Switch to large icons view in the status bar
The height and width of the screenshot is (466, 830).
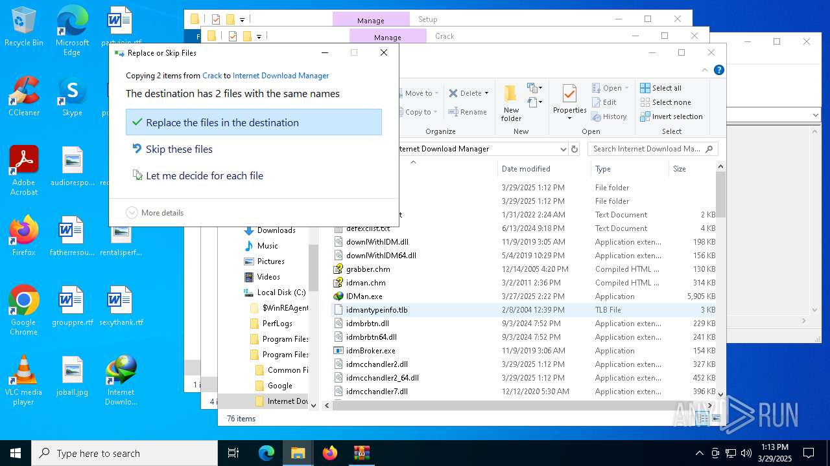(715, 419)
